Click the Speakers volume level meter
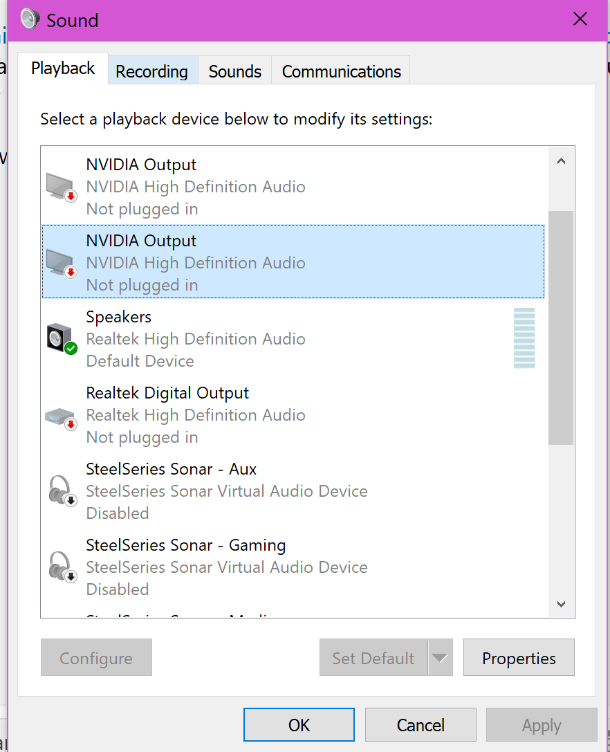 tap(524, 338)
